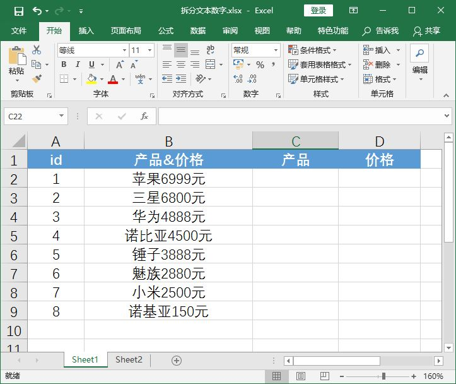Increase the indent level

(181, 79)
